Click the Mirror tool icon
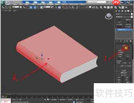 point(94,7)
